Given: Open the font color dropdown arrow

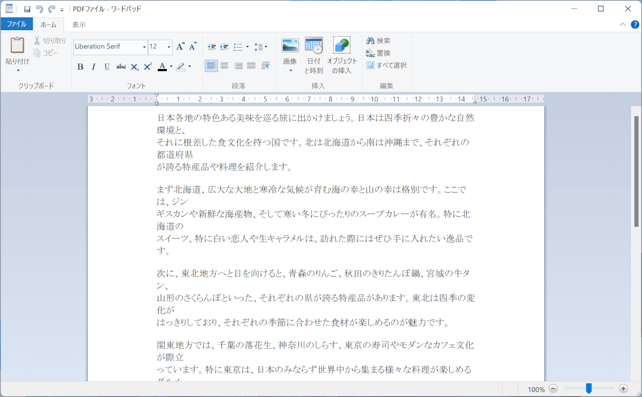Looking at the screenshot, I should (x=171, y=66).
